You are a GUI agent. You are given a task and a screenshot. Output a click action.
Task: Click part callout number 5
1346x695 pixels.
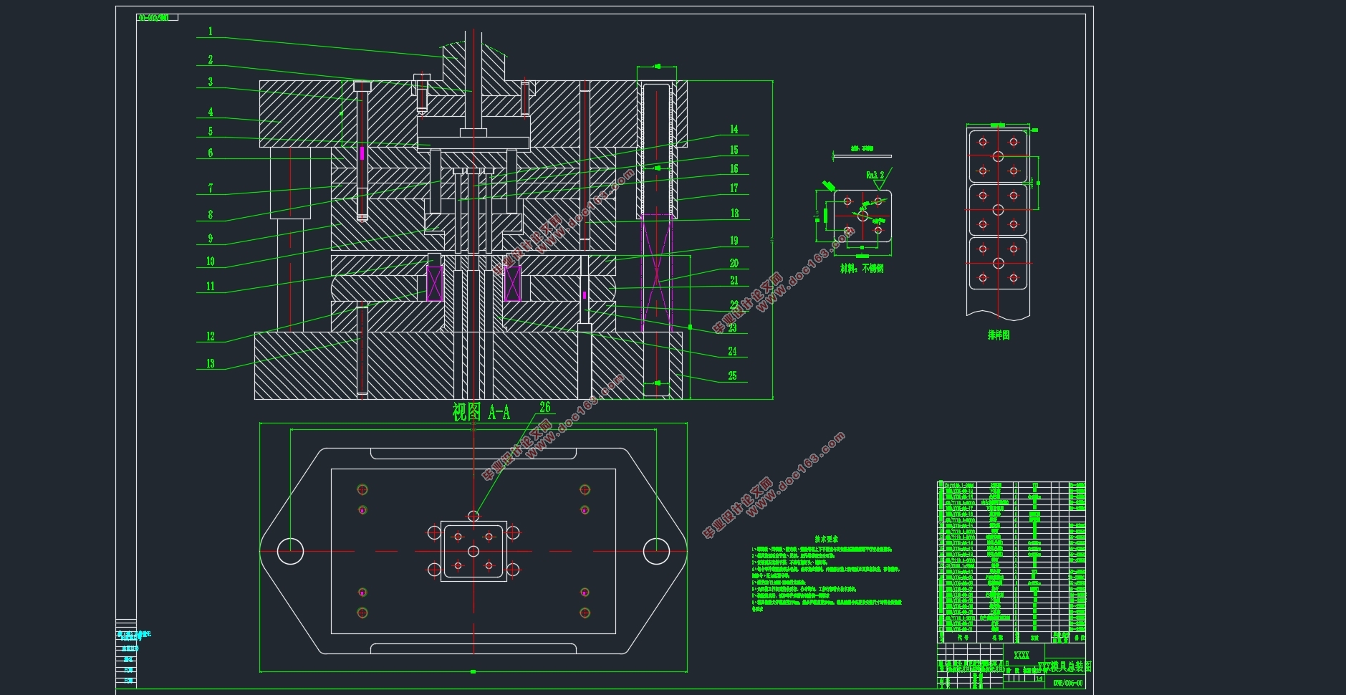click(x=211, y=132)
